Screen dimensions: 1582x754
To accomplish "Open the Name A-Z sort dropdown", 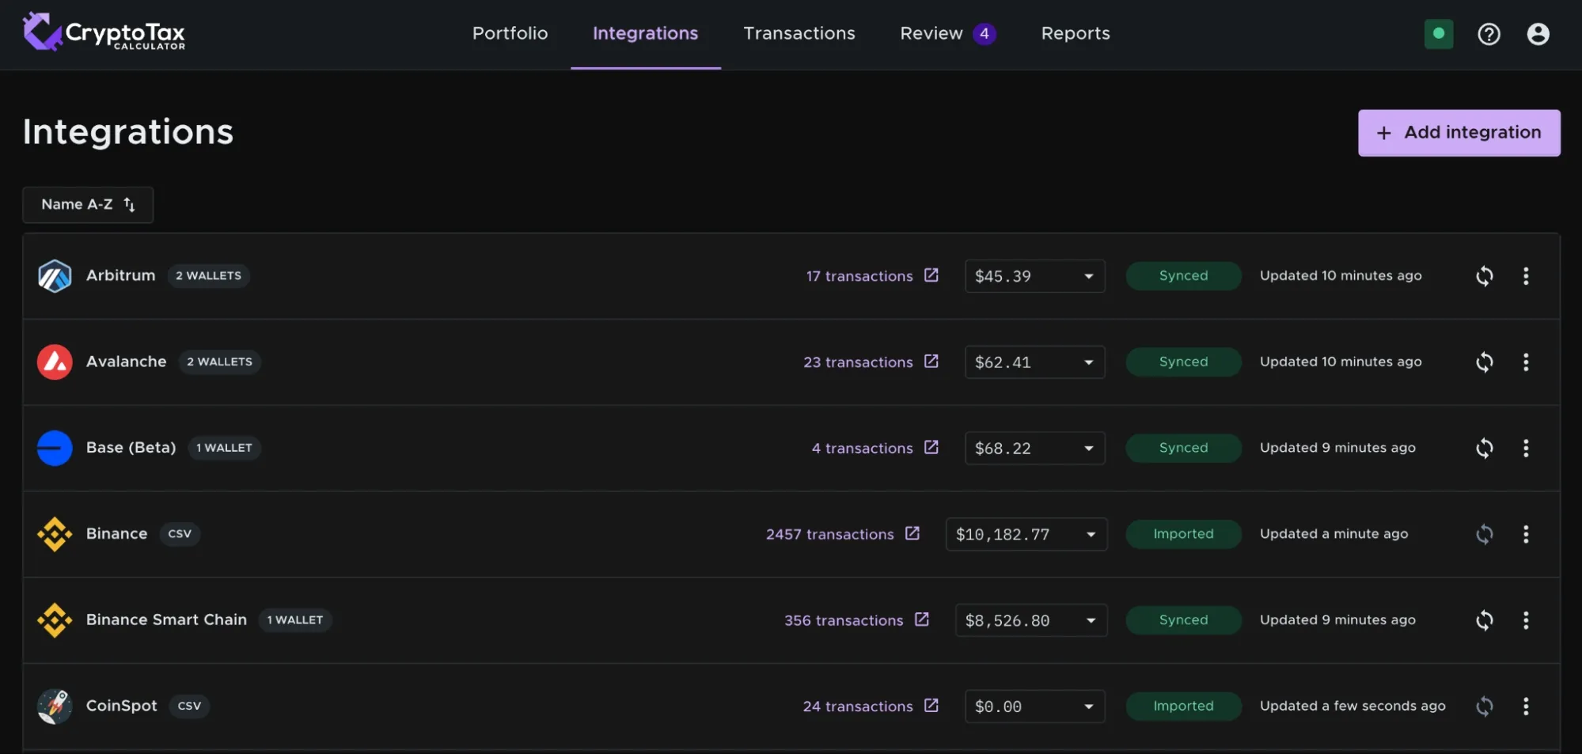I will [88, 205].
